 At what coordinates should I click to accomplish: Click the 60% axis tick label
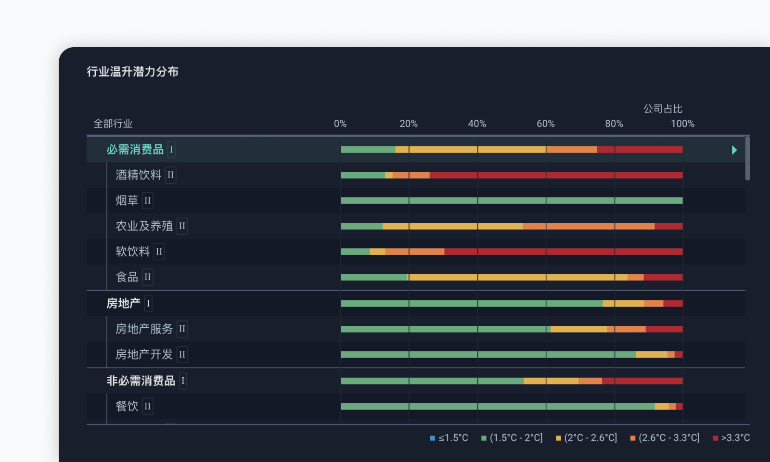point(546,124)
